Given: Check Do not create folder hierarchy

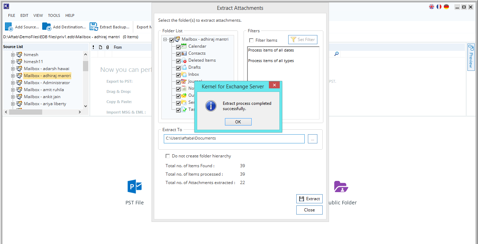Looking at the screenshot, I should click(x=168, y=156).
